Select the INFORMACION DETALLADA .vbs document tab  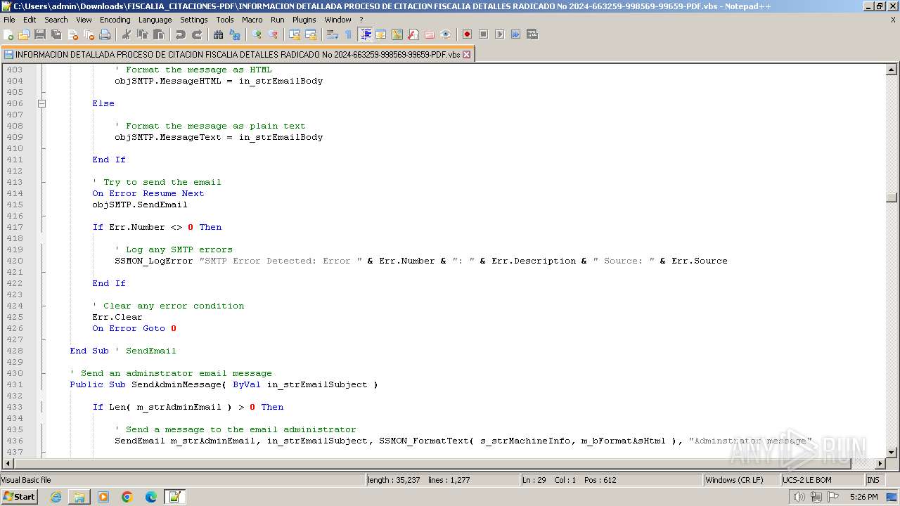tap(238, 54)
